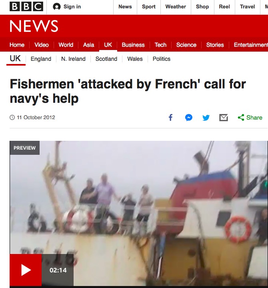Share article on Facebook
268x288 pixels.
tap(171, 117)
